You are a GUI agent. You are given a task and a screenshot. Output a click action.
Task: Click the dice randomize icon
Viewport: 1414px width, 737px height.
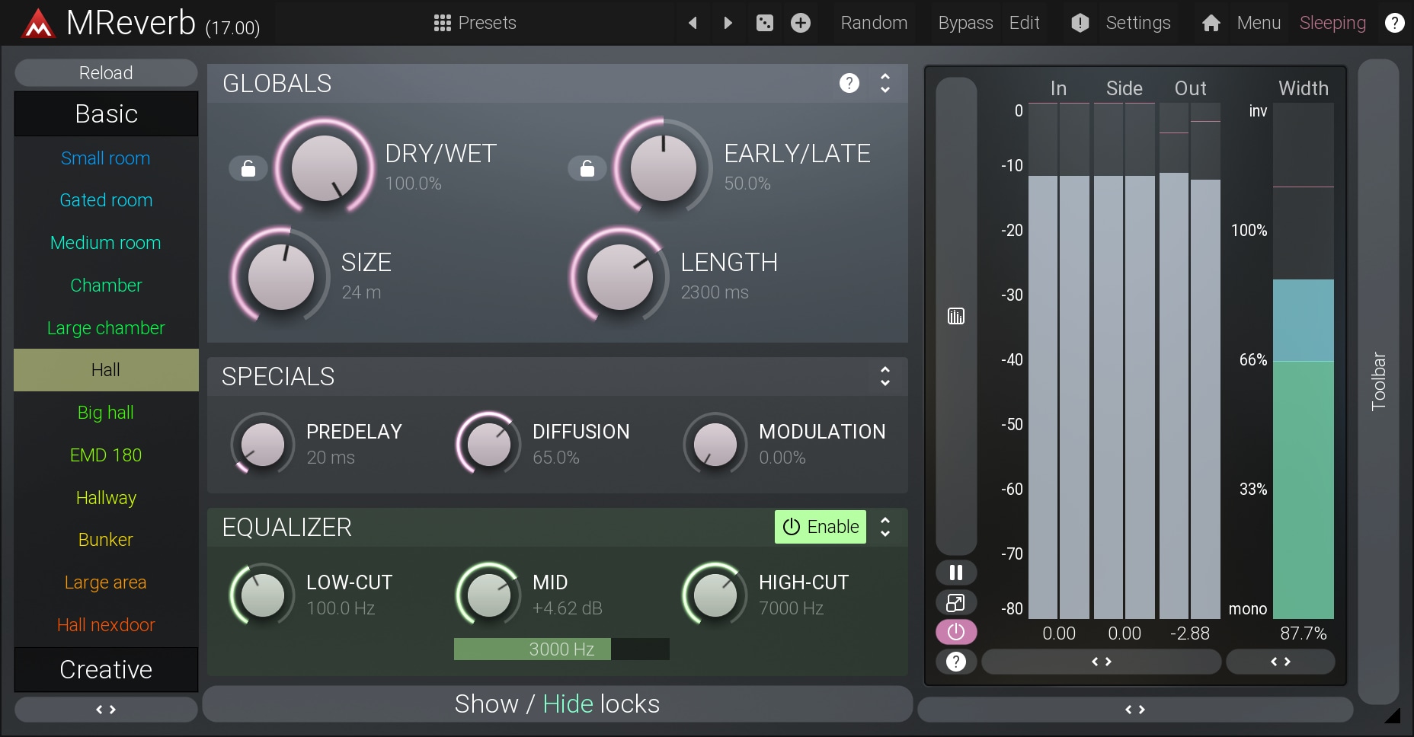(x=764, y=23)
